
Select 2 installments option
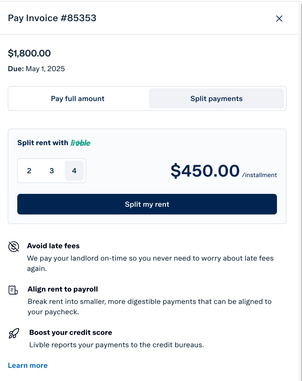[29, 171]
